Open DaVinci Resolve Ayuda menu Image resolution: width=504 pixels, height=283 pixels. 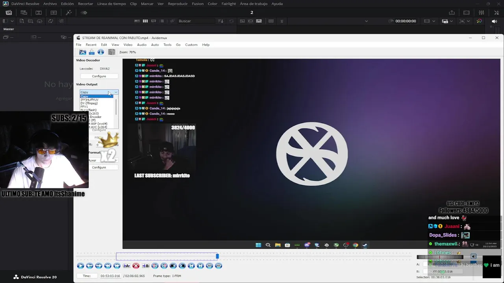(x=277, y=4)
